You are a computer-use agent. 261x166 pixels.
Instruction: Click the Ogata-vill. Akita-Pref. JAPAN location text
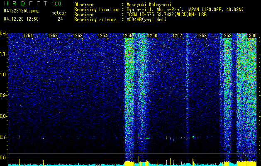tap(185, 10)
